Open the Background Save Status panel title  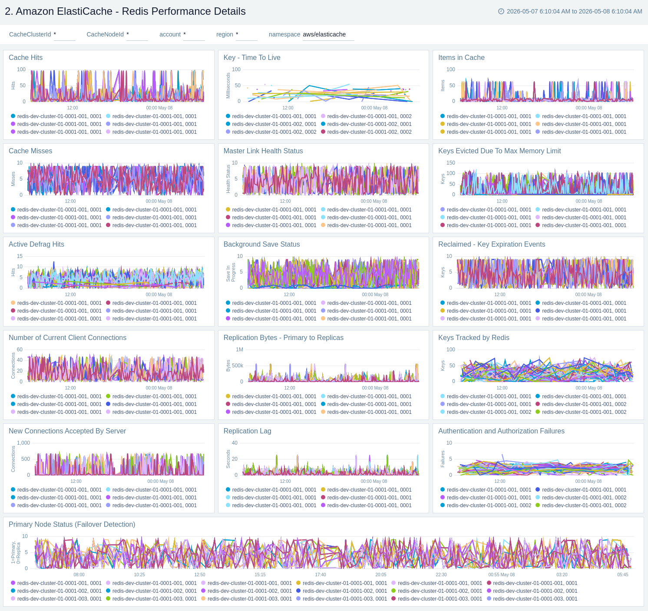point(262,244)
